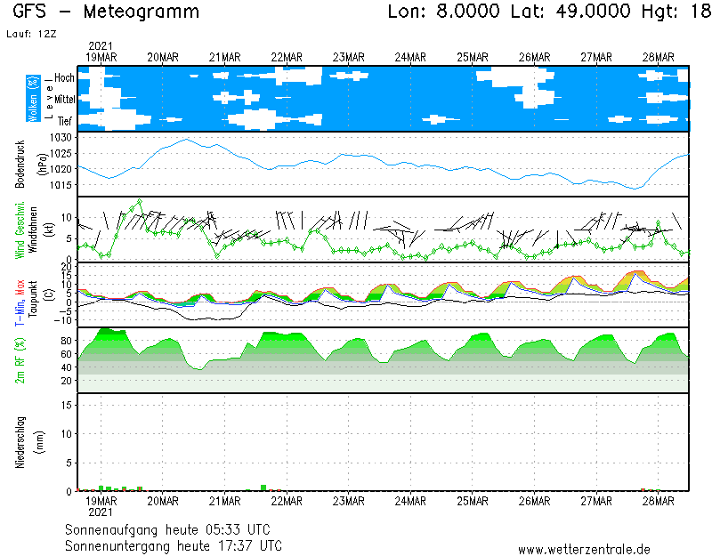Click the 21MAR marker on the bottom axis
This screenshot has width=712, height=556.
(225, 501)
